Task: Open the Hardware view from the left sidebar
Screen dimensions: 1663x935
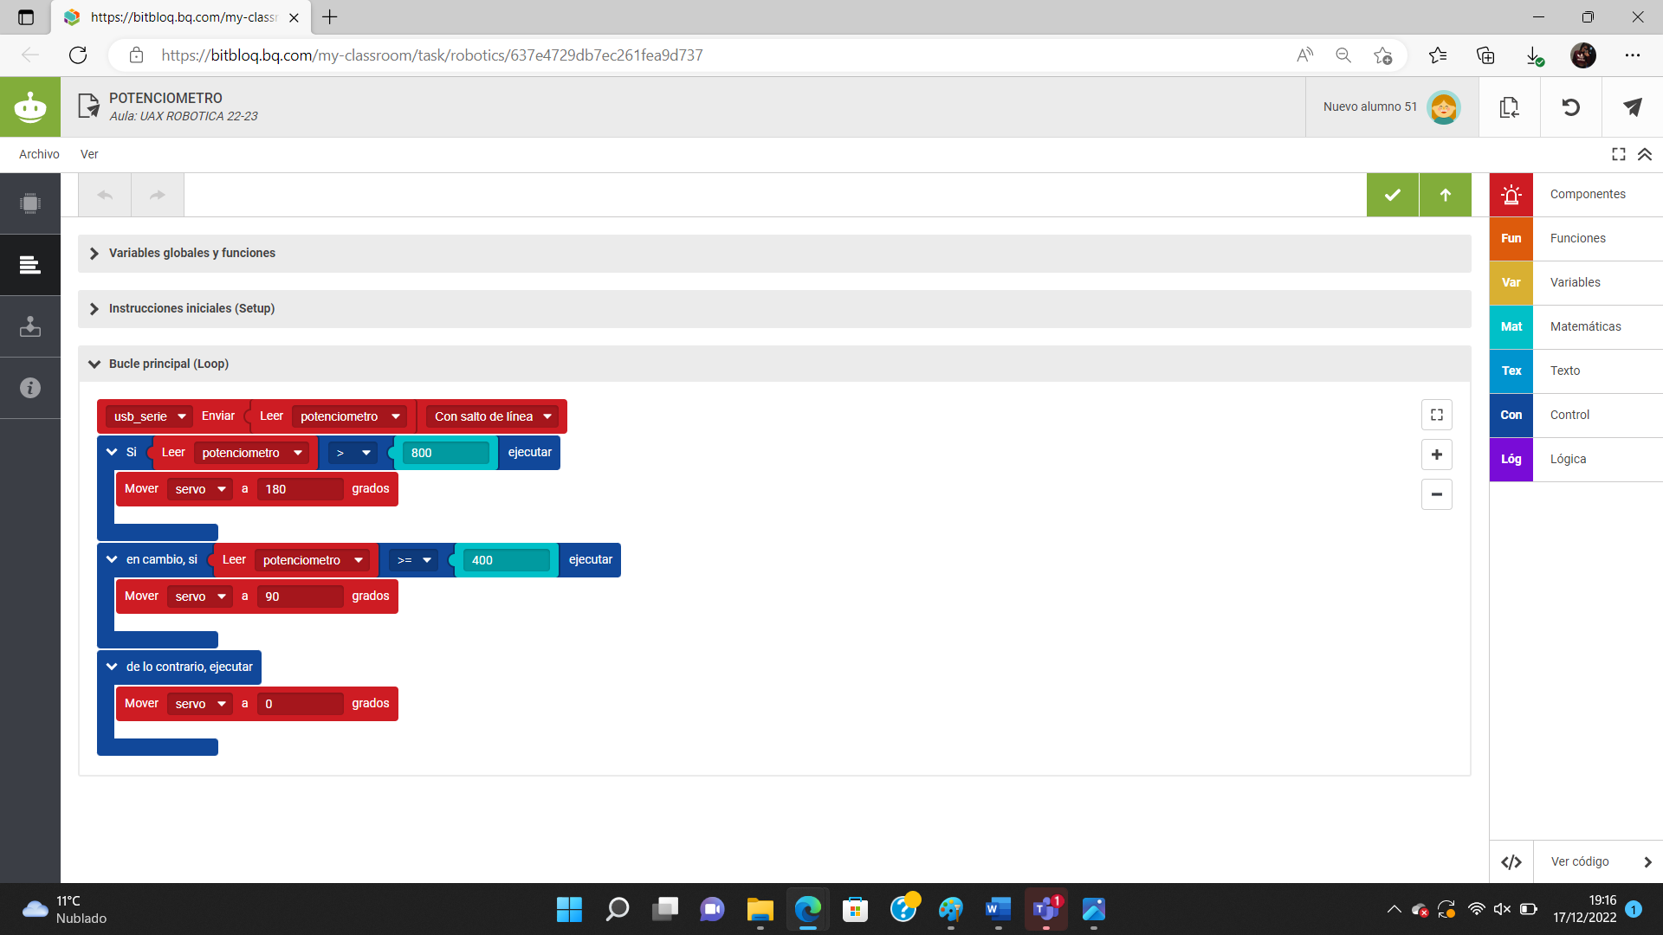Action: (x=30, y=203)
